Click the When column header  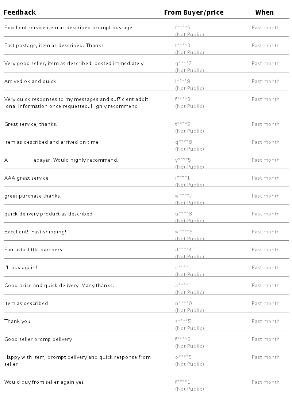point(264,12)
